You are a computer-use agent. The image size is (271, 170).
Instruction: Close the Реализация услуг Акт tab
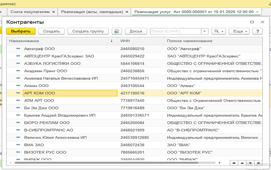tap(257, 12)
